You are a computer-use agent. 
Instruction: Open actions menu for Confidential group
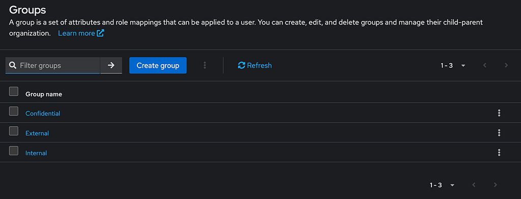point(499,113)
